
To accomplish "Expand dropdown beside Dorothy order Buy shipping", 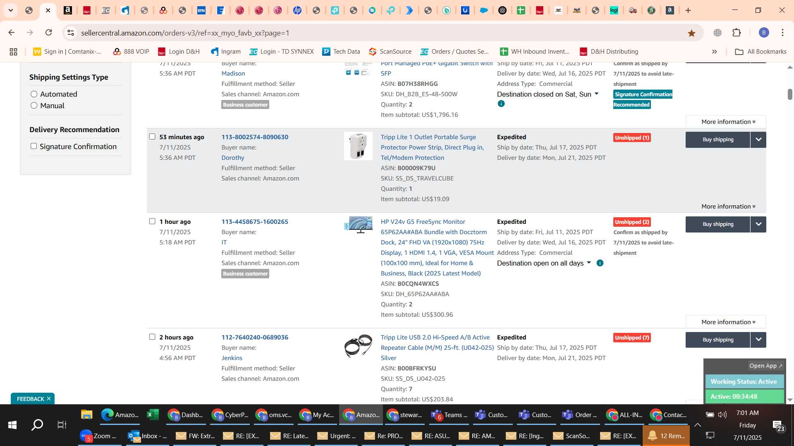I will pyautogui.click(x=758, y=140).
